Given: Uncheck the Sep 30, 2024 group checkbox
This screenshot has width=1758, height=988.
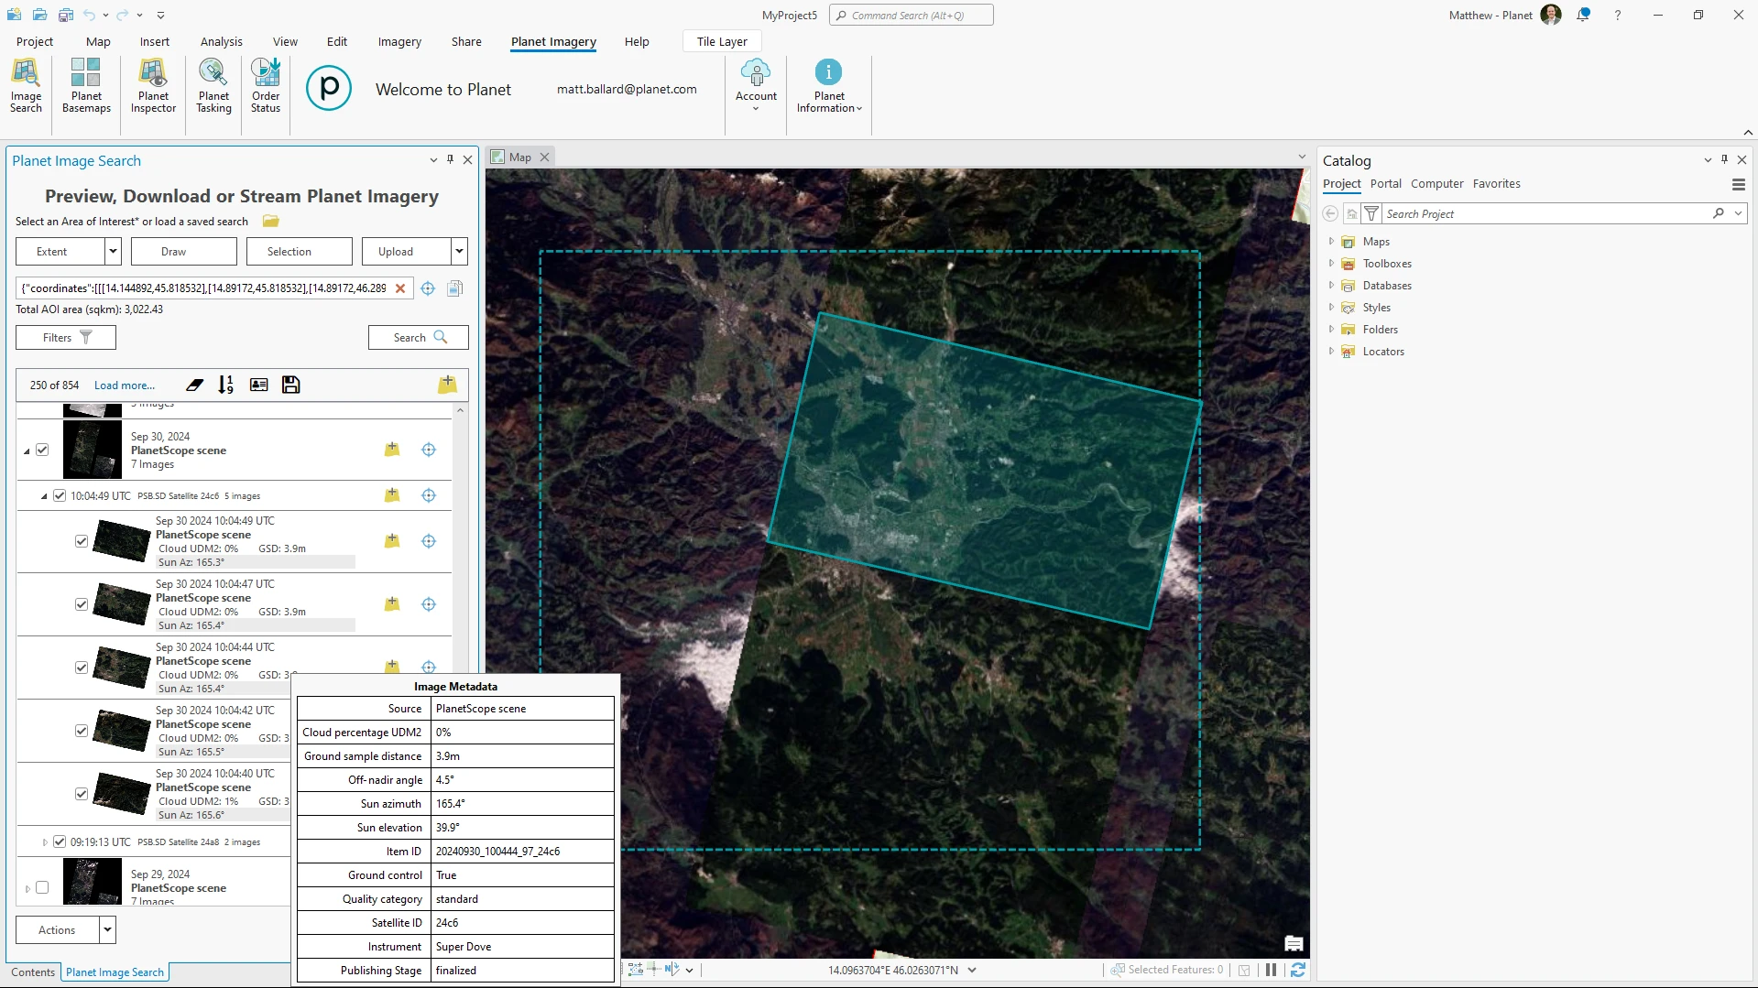Looking at the screenshot, I should [42, 450].
